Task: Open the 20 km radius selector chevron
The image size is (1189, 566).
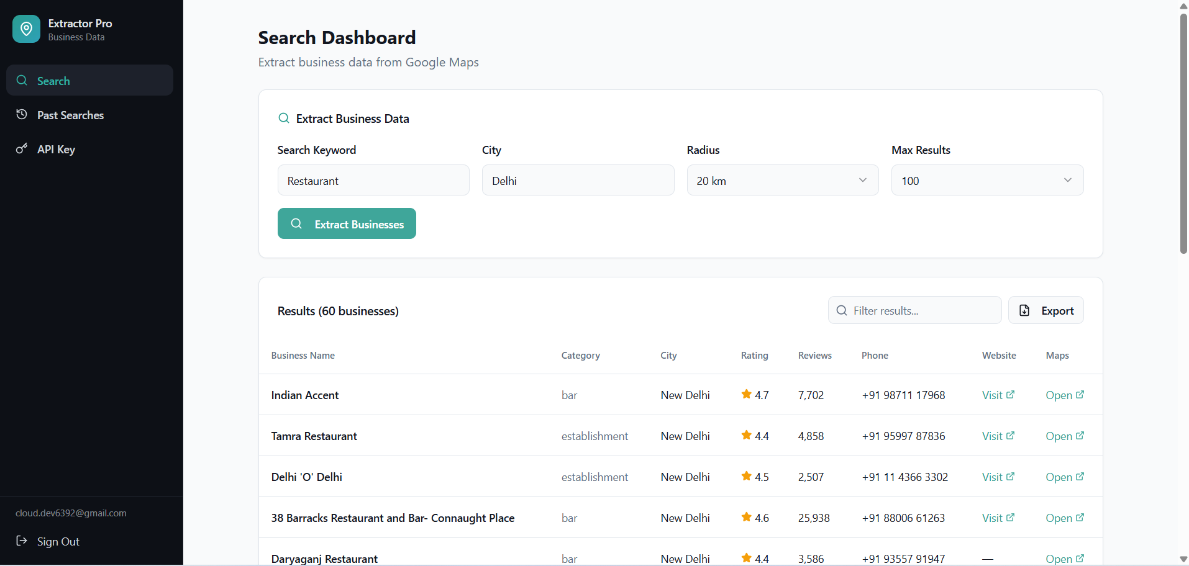Action: 862,180
